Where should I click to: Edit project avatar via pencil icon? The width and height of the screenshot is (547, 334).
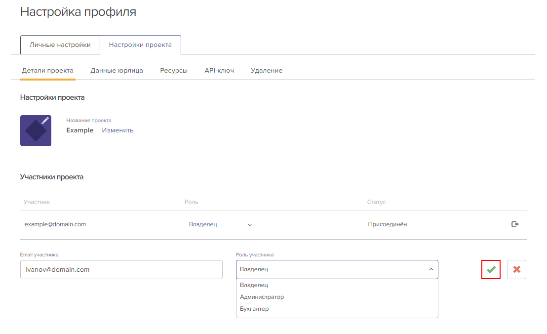[45, 121]
